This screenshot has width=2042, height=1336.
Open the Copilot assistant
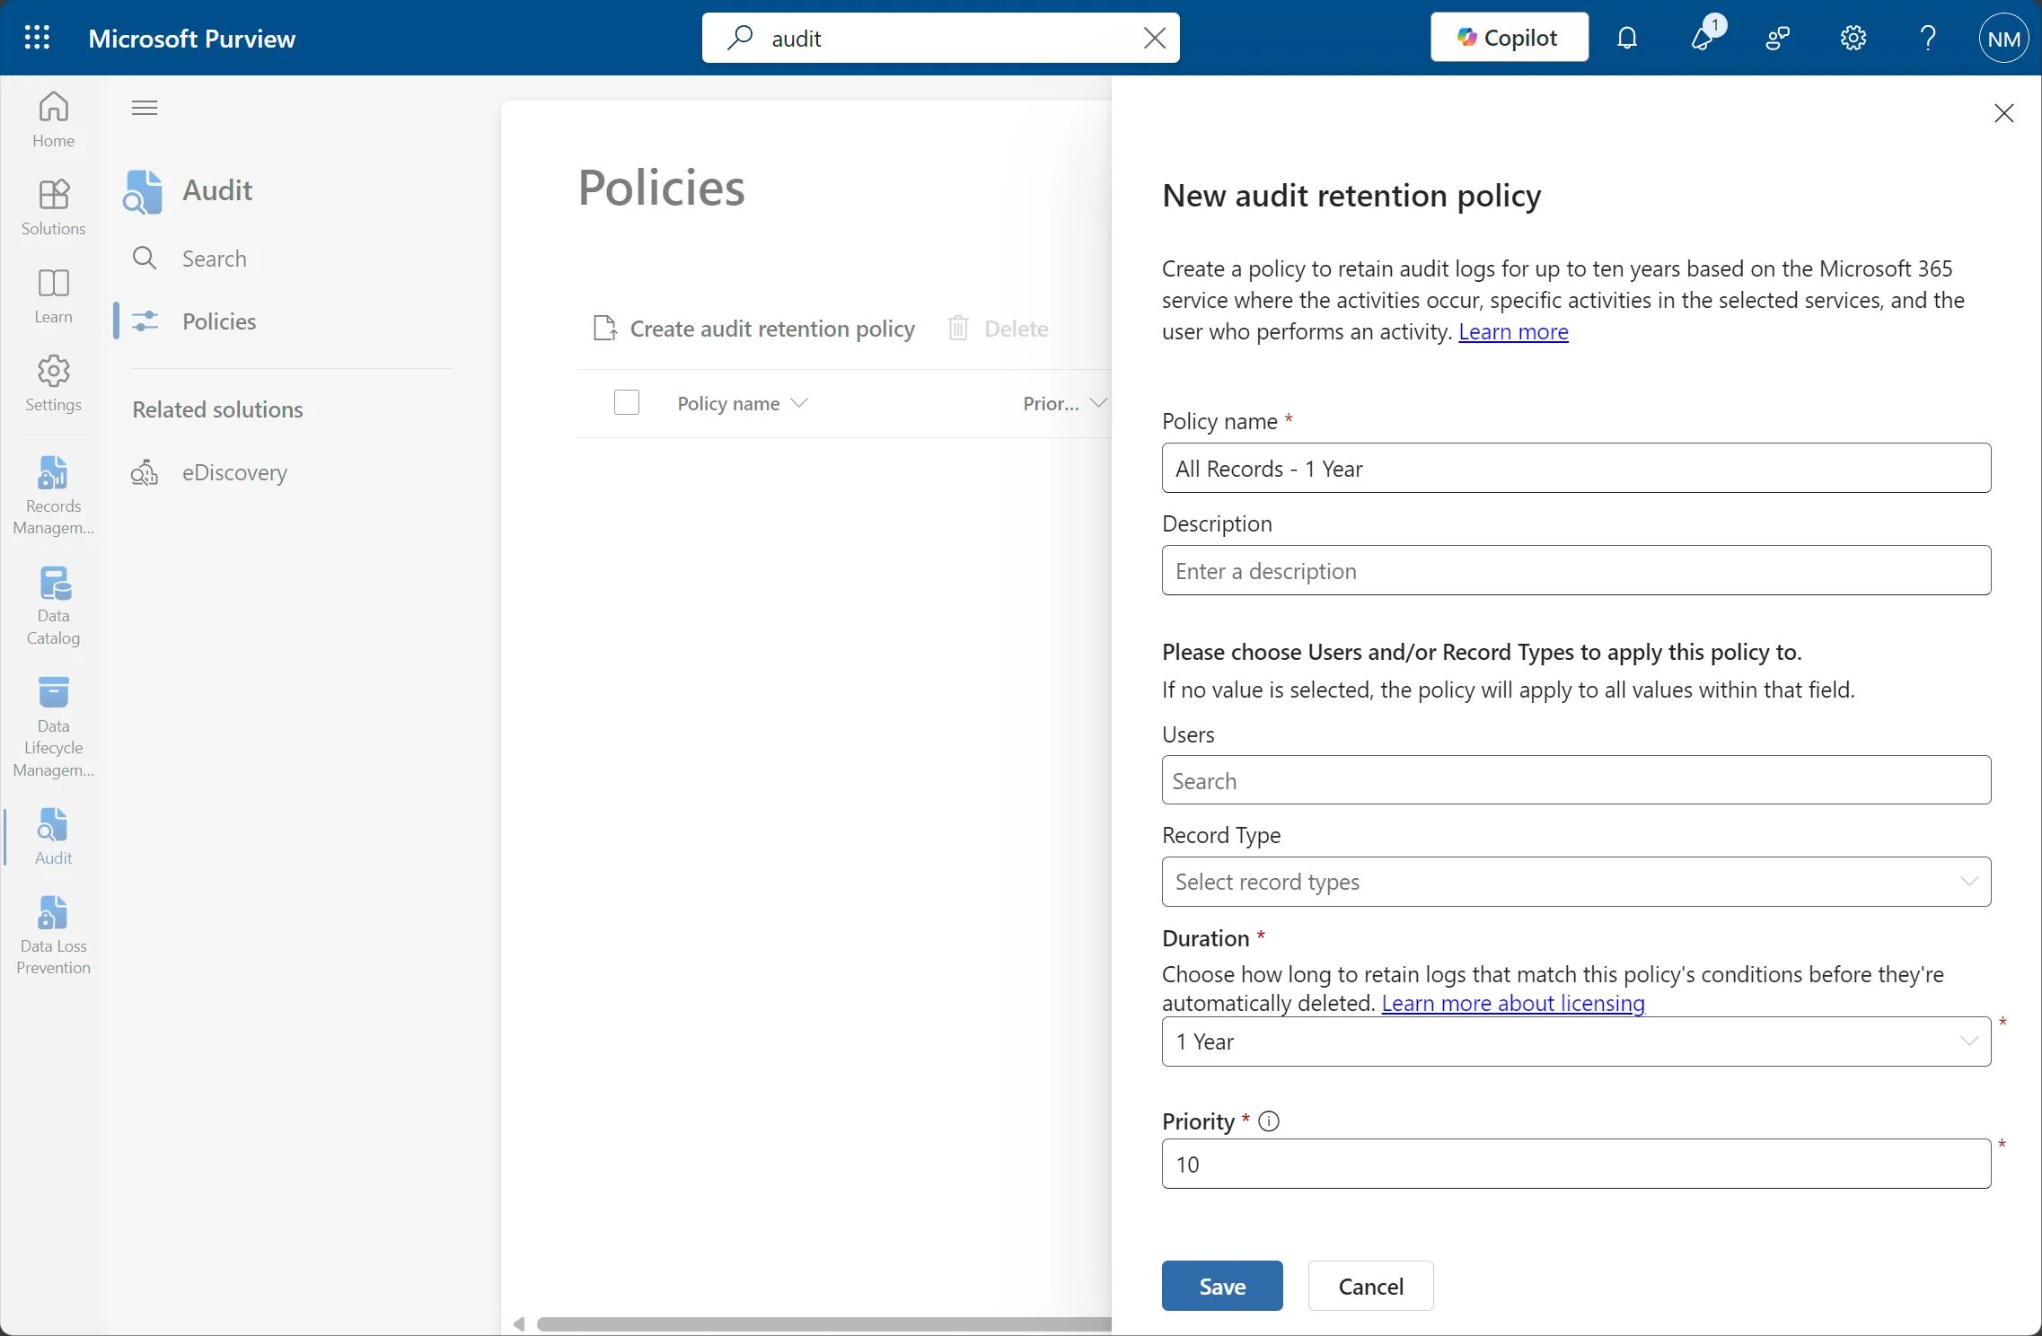1509,38
